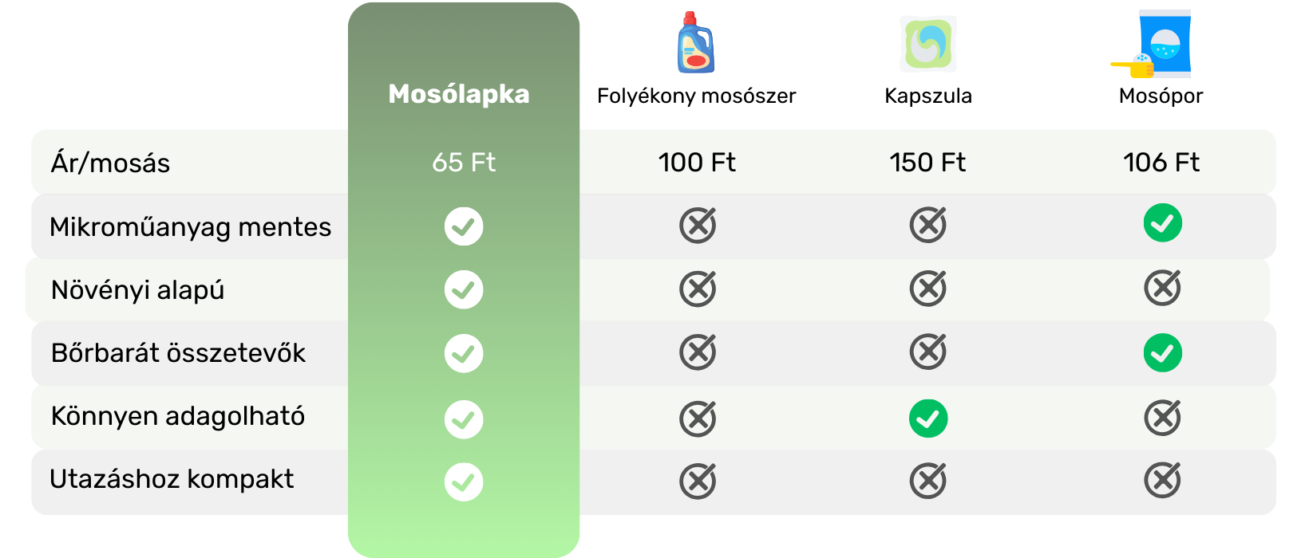Click the 65 Ft price value
The image size is (1309, 558).
[x=464, y=163]
